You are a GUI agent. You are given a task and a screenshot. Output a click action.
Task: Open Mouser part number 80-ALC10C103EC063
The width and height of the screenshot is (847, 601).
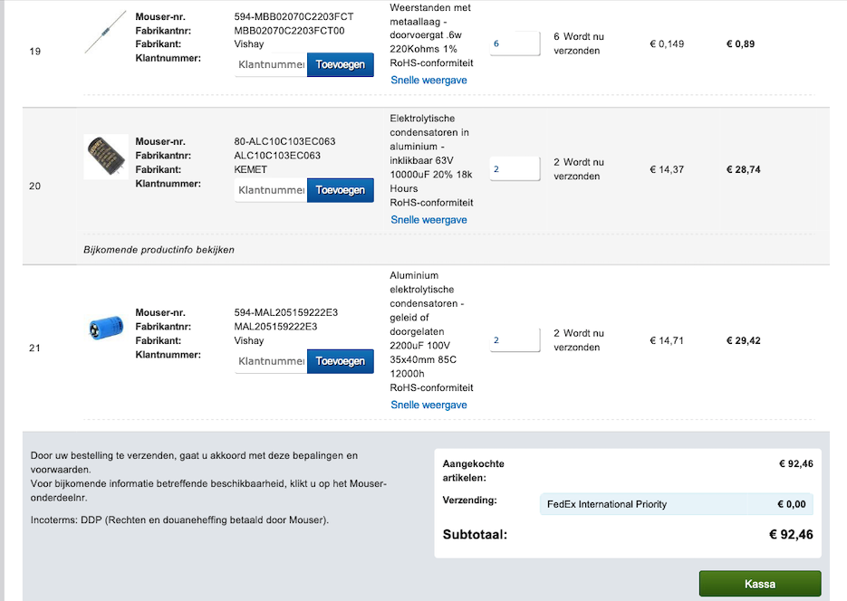(284, 142)
